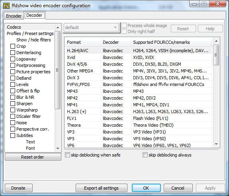Click the filter list scrollbar thumb
The width and height of the screenshot is (229, 196).
click(x=58, y=70)
